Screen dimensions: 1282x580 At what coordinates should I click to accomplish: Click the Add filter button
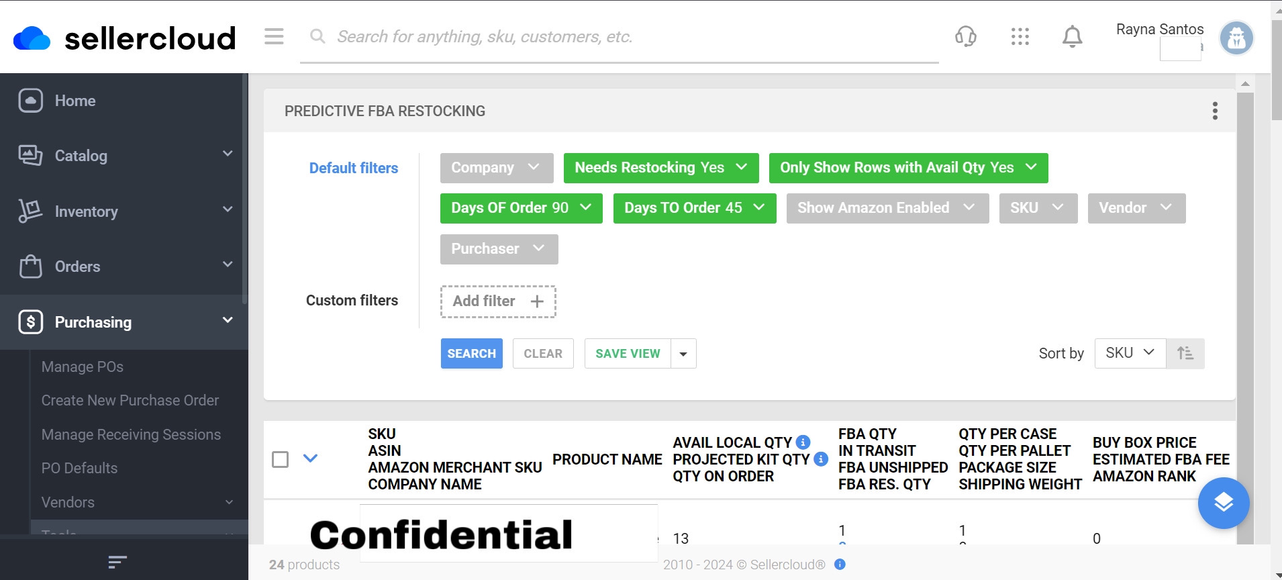[498, 301]
